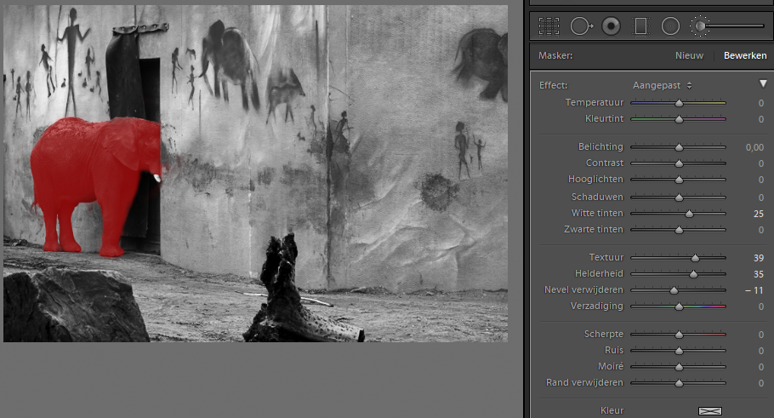Switch mask mode to Bewerken
The height and width of the screenshot is (418, 774).
point(745,56)
